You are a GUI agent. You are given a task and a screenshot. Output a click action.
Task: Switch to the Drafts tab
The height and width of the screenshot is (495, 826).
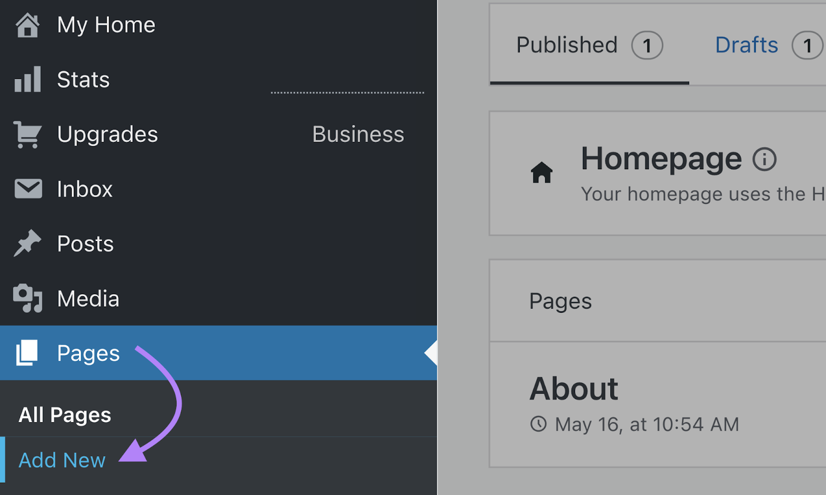click(746, 45)
